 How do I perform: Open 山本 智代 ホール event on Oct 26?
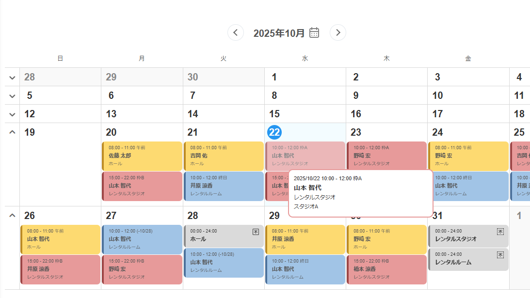pyautogui.click(x=61, y=239)
